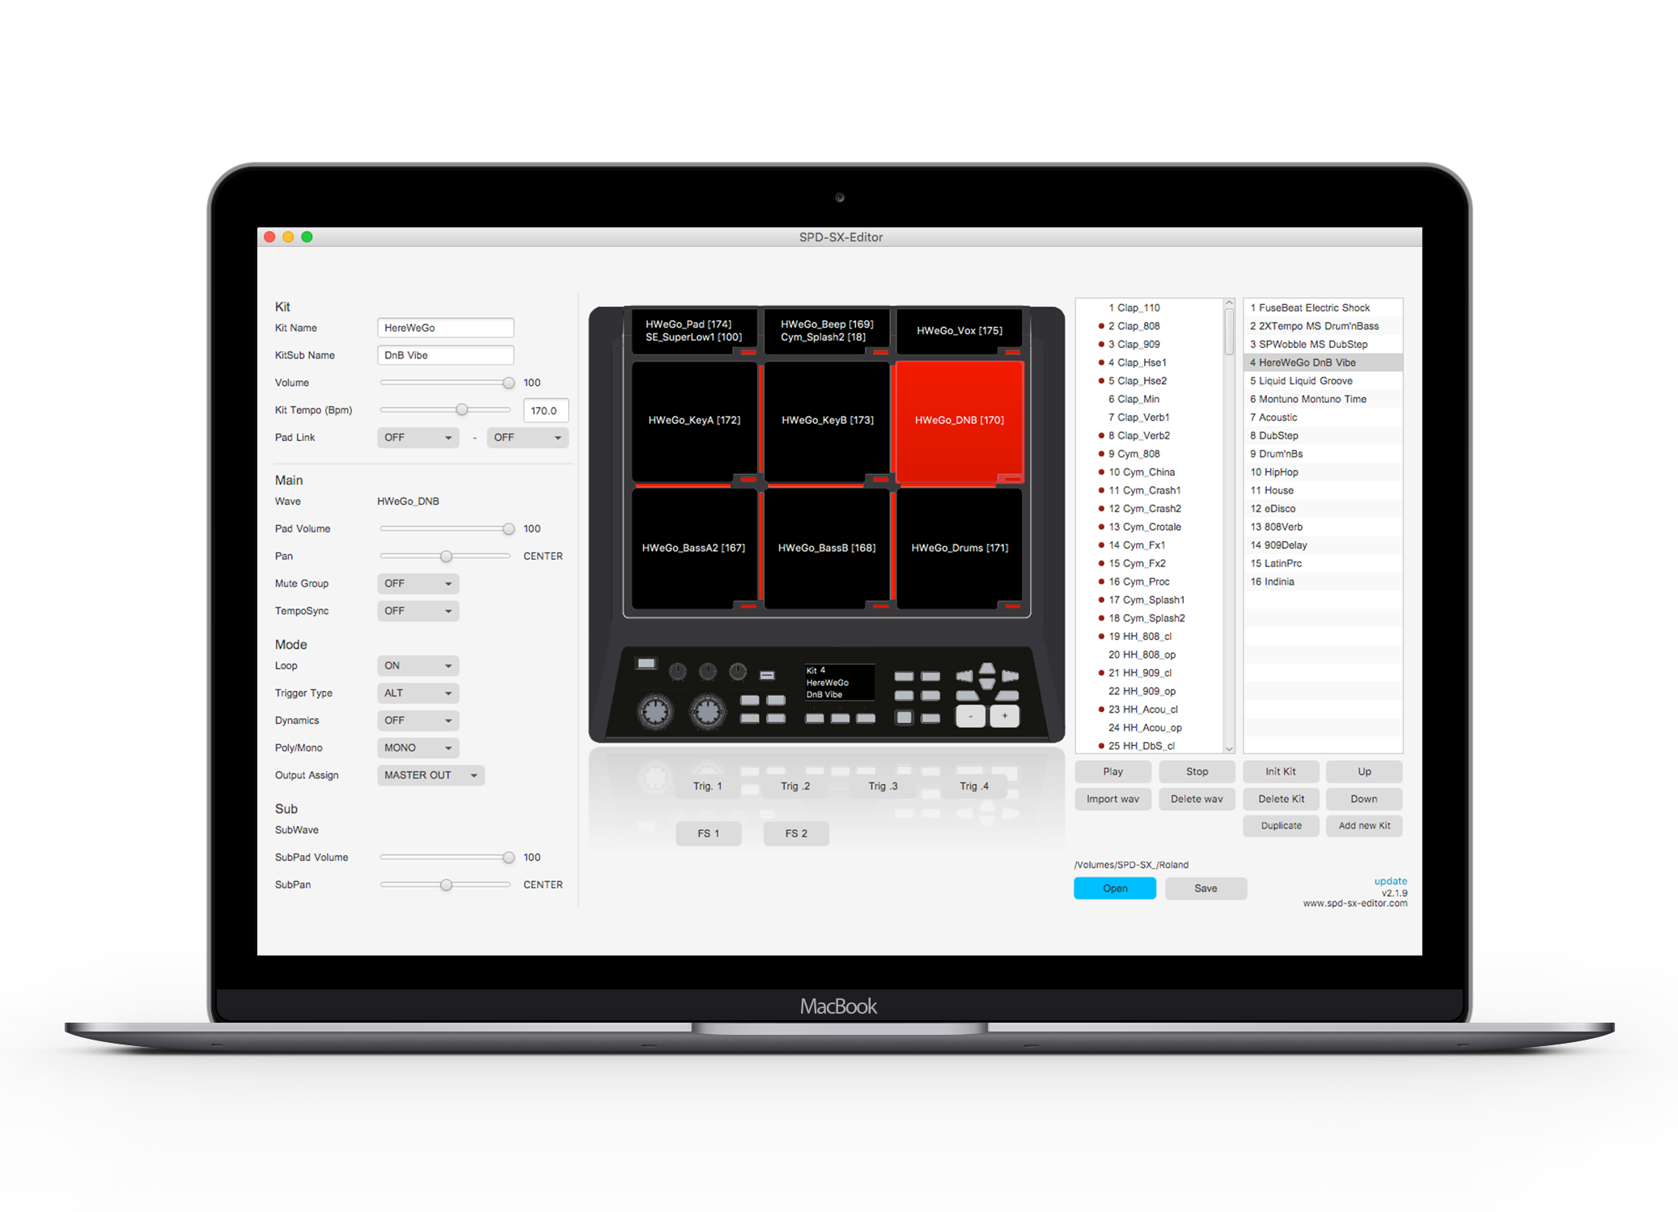Click the Init Kit button
Viewport: 1678px width, 1212px height.
pos(1282,772)
